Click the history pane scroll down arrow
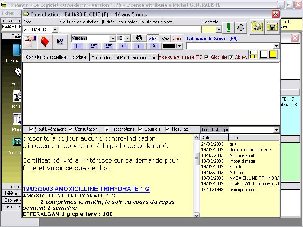The image size is (303, 227). (x=196, y=215)
